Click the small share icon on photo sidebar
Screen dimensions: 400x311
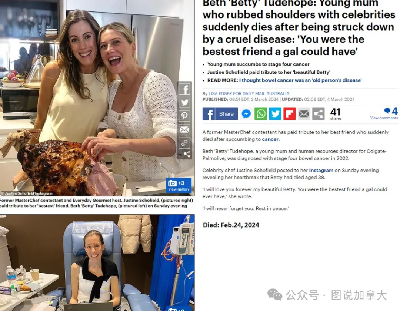187,154
